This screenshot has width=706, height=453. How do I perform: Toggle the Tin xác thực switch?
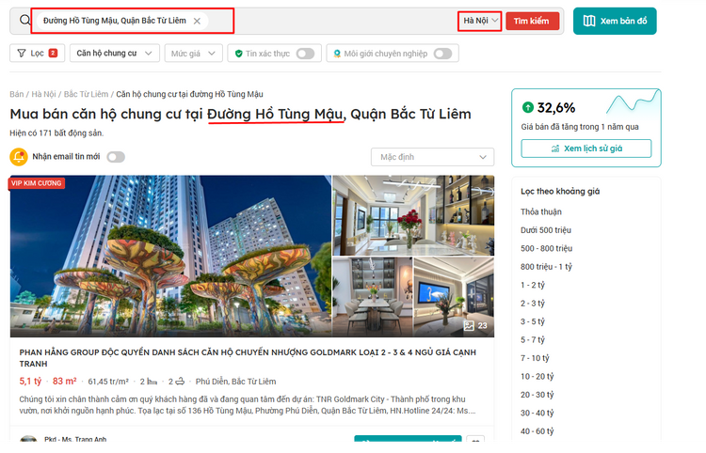click(x=305, y=54)
